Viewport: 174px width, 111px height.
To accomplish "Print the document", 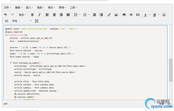I will tap(124, 15).
